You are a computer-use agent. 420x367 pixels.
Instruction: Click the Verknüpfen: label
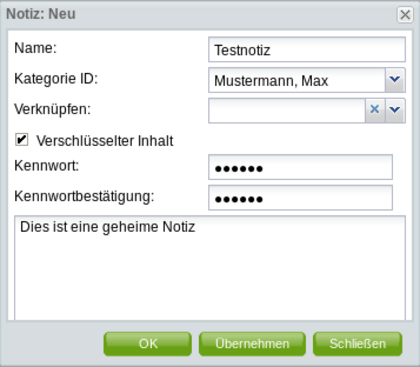[x=52, y=110]
